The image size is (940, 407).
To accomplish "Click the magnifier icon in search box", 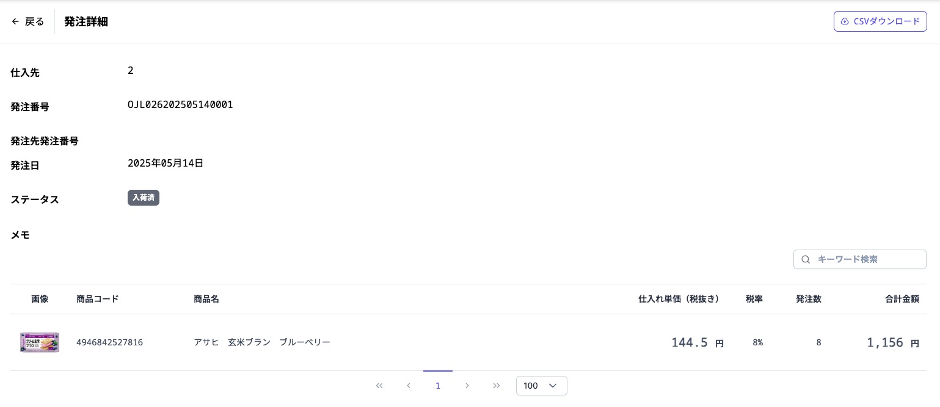I will pyautogui.click(x=806, y=259).
